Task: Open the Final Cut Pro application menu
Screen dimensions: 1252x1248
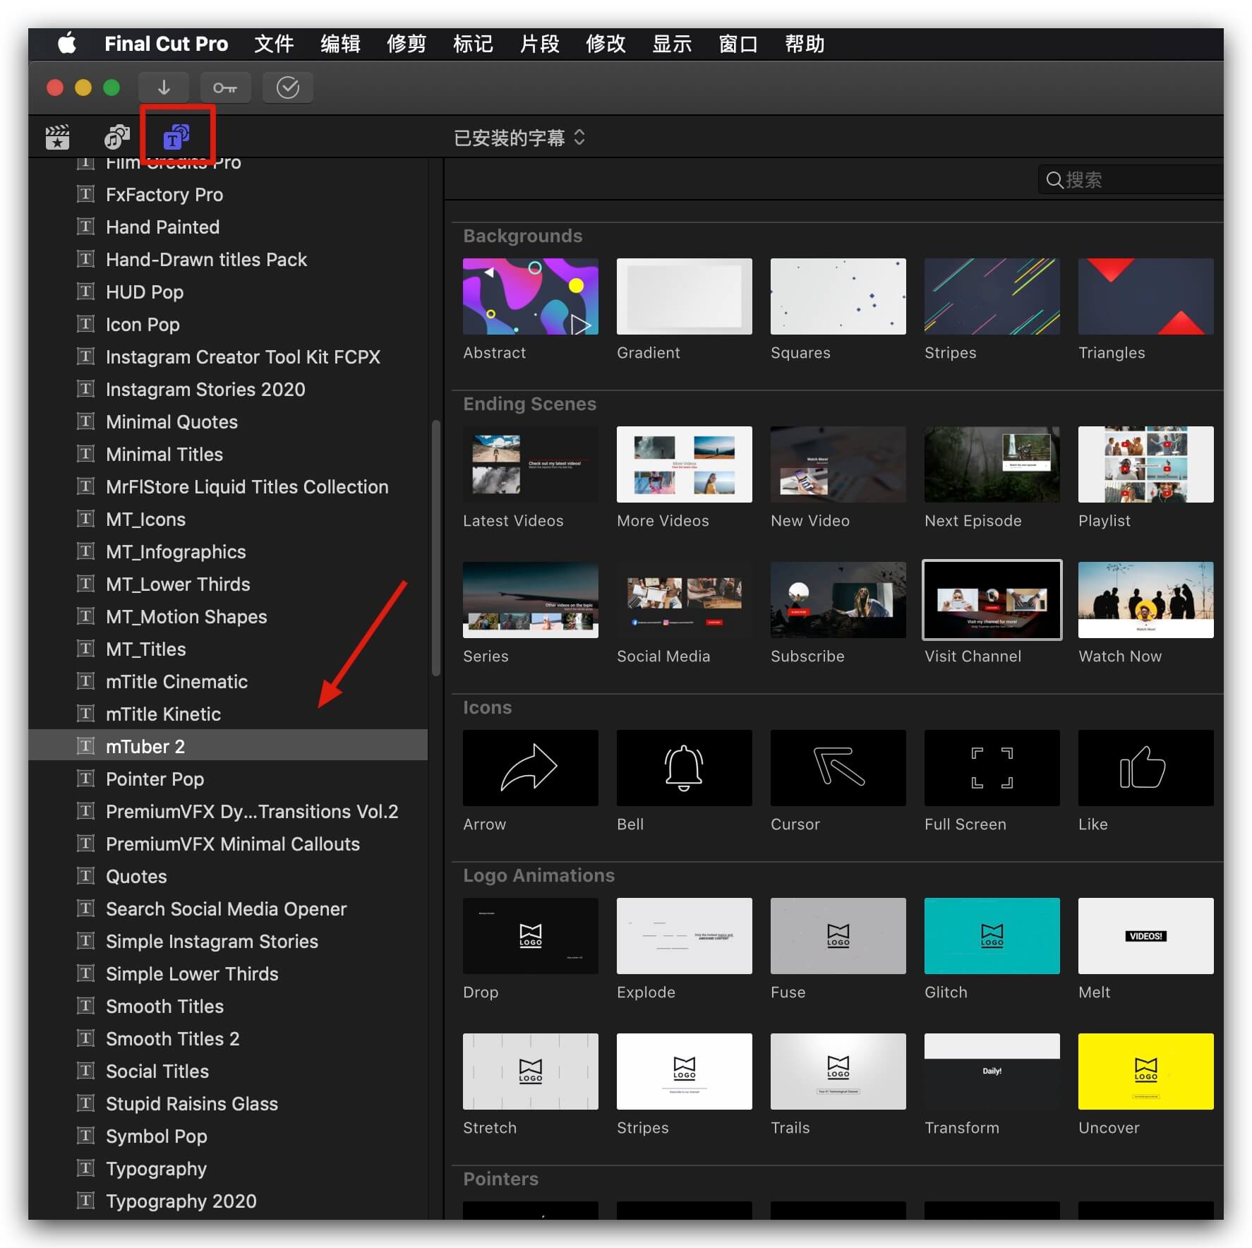Action: 166,44
